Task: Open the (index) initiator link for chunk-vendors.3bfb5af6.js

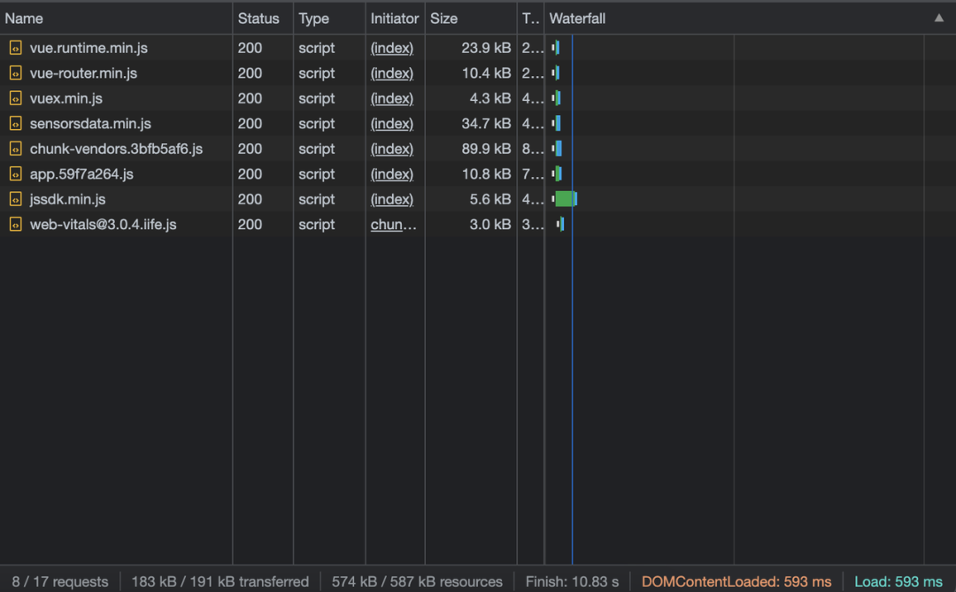Action: (x=392, y=149)
